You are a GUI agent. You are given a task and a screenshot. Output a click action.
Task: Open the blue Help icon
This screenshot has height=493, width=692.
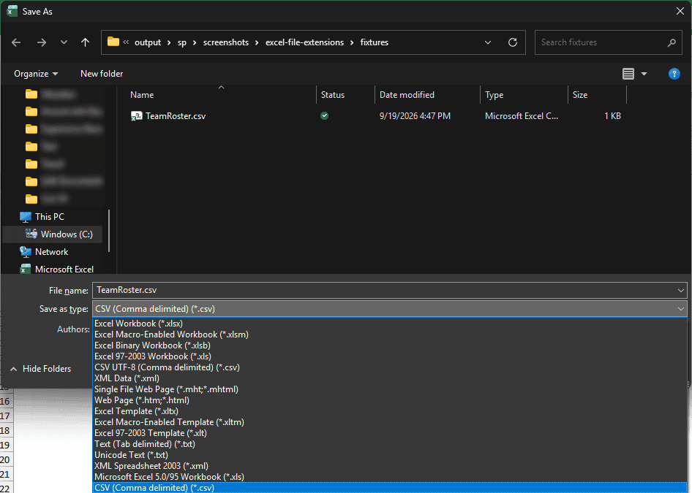[674, 74]
